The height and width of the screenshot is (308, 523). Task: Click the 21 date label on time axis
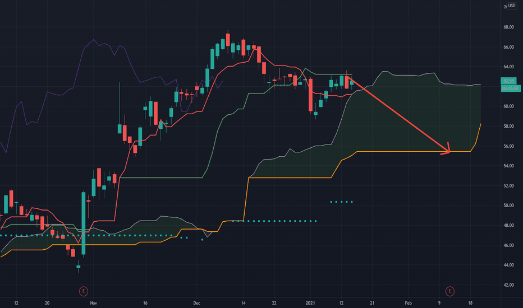pos(372,303)
